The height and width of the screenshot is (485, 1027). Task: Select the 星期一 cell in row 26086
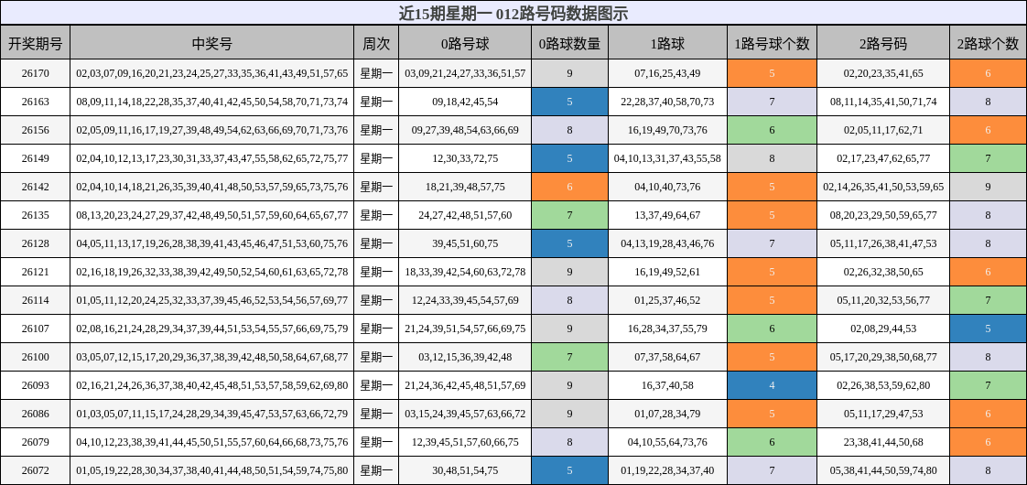click(376, 414)
